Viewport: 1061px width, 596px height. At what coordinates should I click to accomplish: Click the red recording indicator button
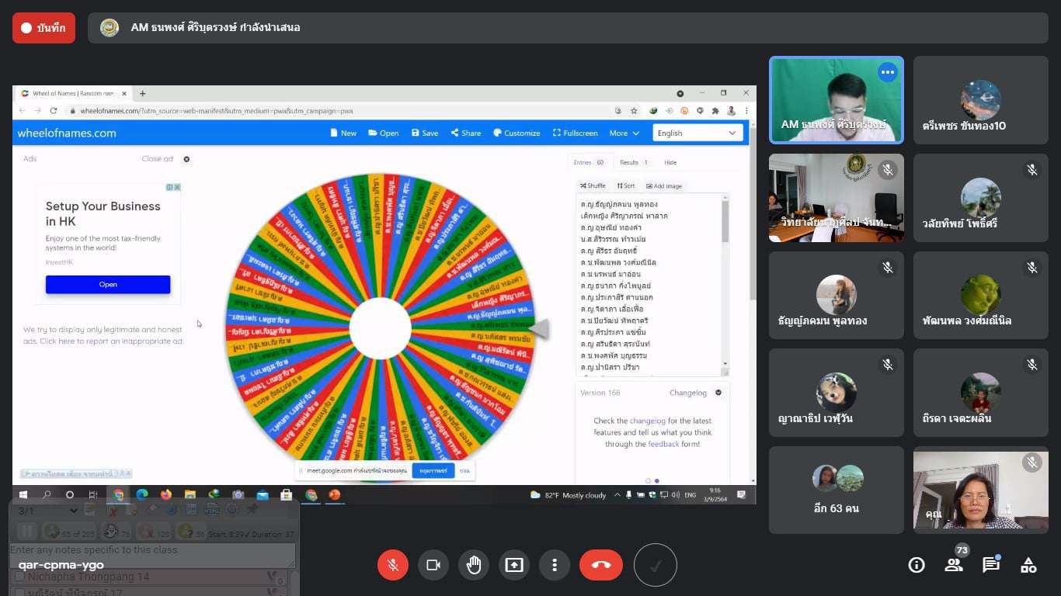tap(44, 28)
